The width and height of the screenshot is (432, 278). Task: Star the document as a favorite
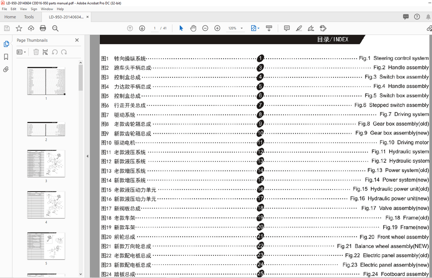(18, 28)
